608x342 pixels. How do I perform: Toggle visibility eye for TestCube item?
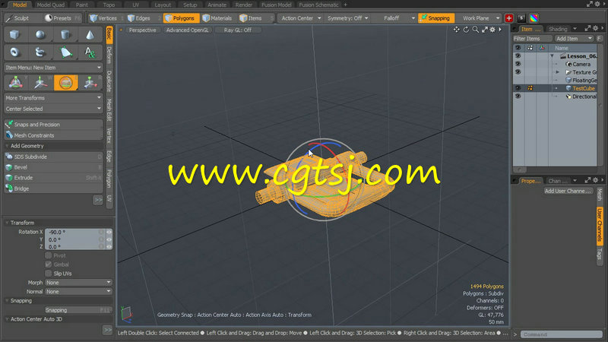(518, 88)
